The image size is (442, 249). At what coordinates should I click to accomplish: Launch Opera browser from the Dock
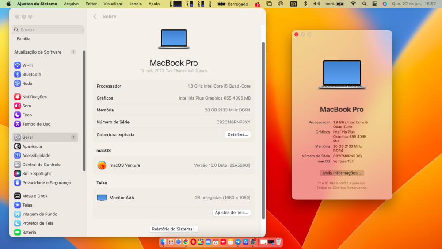(193, 241)
